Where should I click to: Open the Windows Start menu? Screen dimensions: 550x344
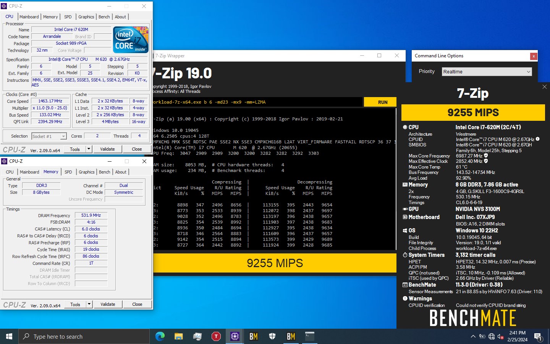tap(9, 336)
